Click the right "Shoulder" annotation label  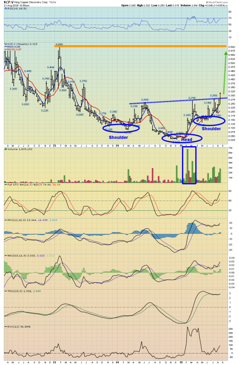[211, 129]
